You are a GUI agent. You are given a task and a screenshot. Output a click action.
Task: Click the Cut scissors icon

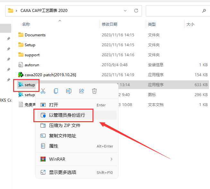point(43,91)
